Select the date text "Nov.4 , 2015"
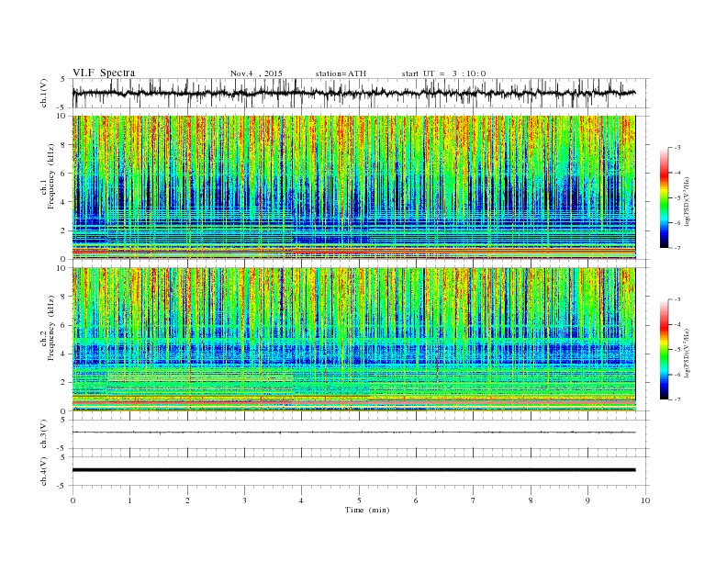Screen dimensions: 727x562 pyautogui.click(x=256, y=73)
